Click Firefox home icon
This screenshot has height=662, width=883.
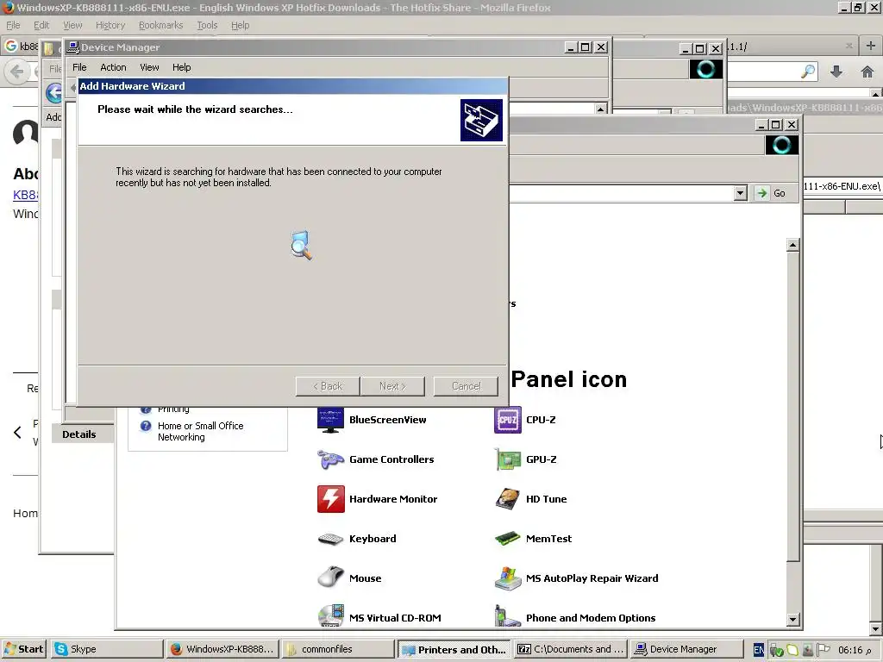tap(867, 72)
